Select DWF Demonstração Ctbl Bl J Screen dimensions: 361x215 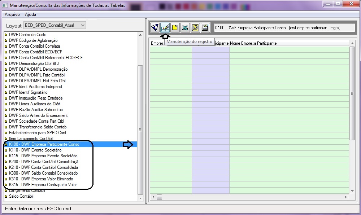tap(34, 63)
